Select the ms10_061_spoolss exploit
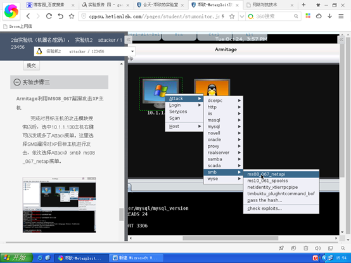 281,181
